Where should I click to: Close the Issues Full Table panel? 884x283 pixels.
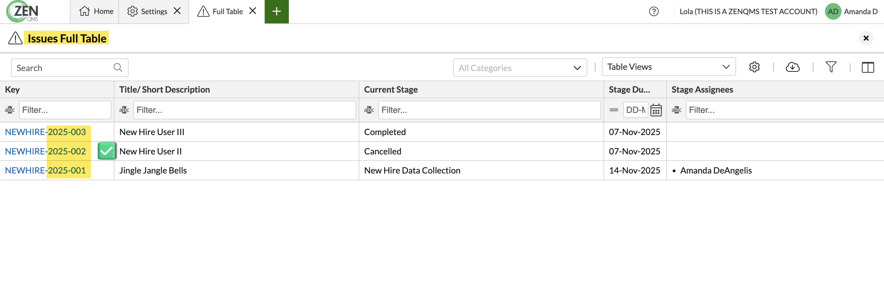coord(866,38)
